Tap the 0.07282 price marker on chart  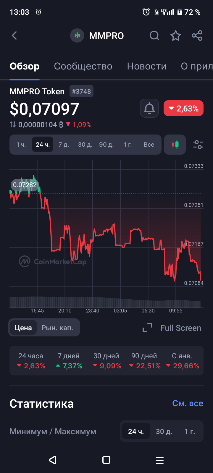[25, 185]
